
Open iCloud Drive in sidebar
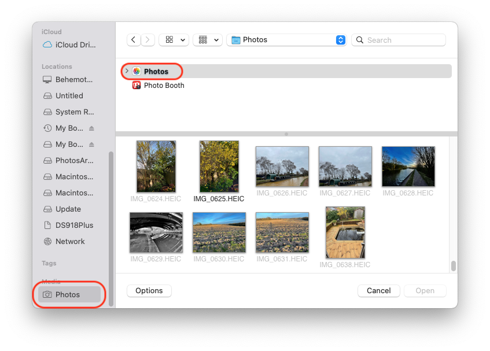pos(69,45)
